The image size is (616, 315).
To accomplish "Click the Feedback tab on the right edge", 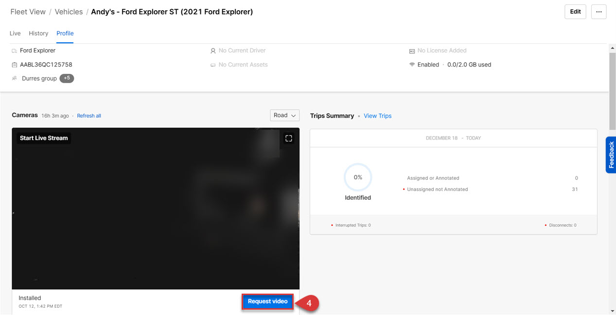I will pyautogui.click(x=611, y=155).
